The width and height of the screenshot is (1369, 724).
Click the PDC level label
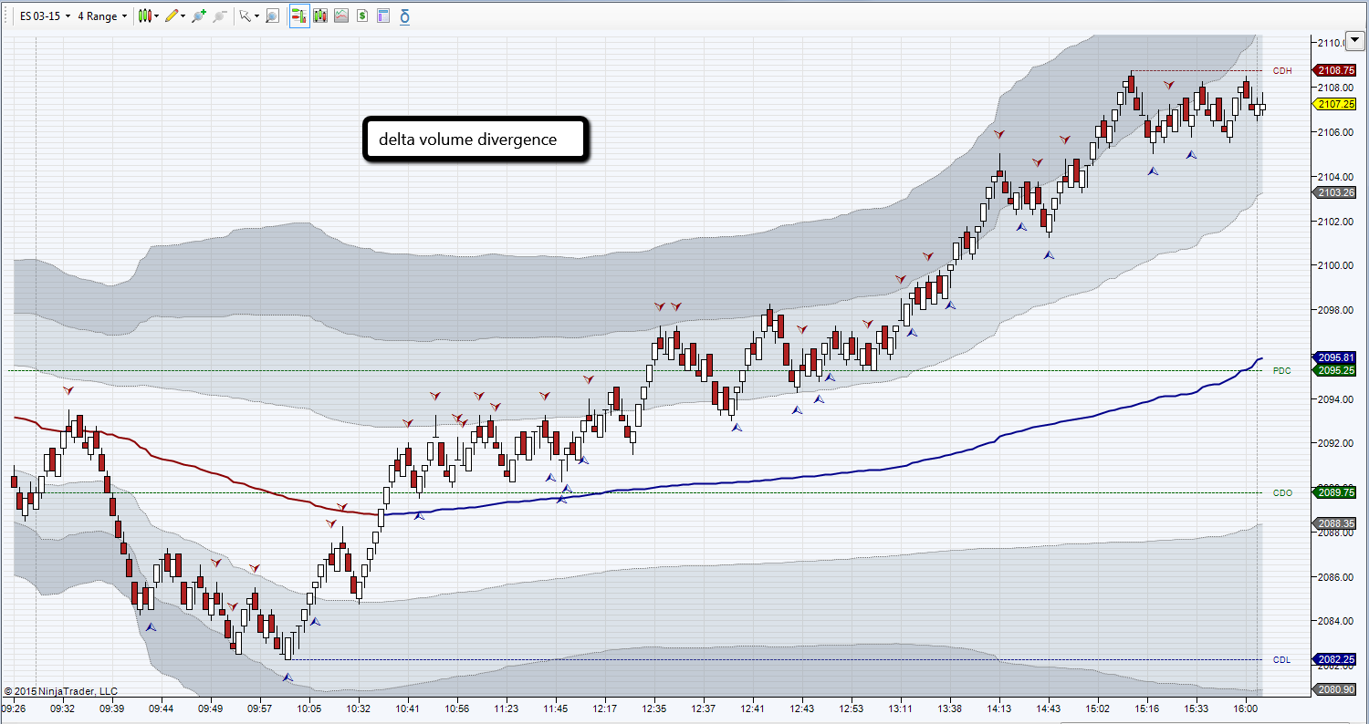pyautogui.click(x=1282, y=371)
